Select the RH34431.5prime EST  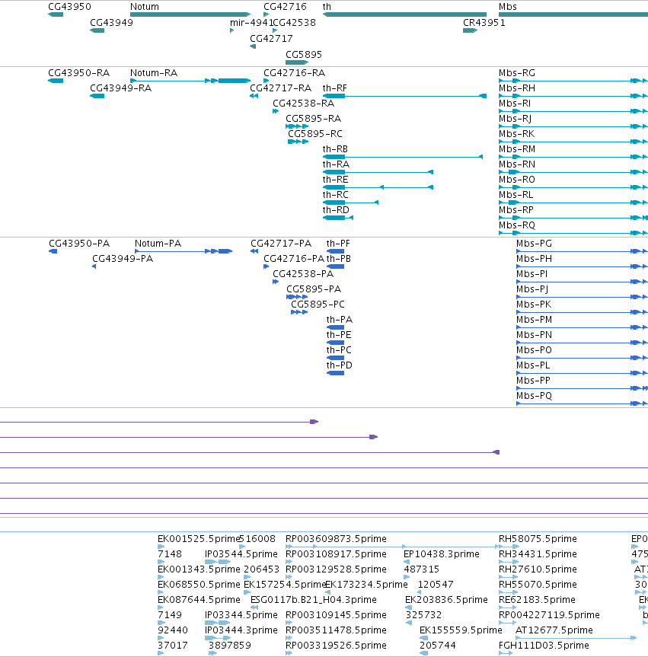pyautogui.click(x=509, y=562)
